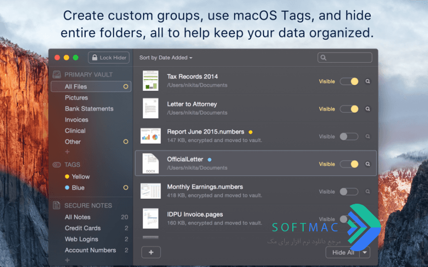Expand the Hide All dropdown arrow
Screen dimensions: 428x267
[365, 253]
